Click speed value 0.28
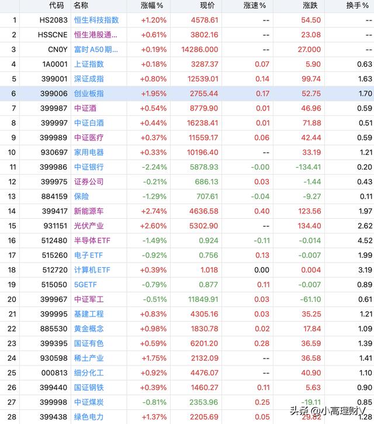This screenshot has width=374, height=424. [x=262, y=343]
